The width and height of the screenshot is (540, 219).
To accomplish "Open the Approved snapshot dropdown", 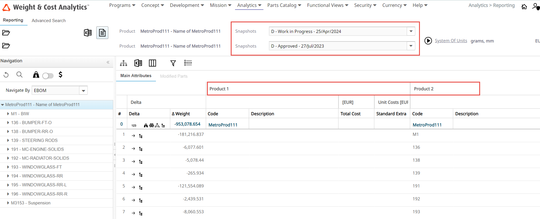I will [411, 46].
